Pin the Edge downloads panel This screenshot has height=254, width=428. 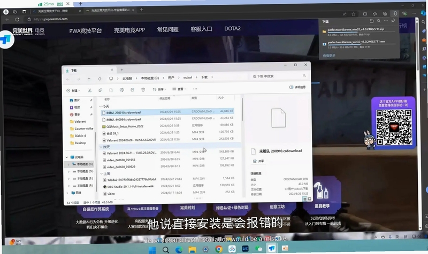tap(393, 21)
